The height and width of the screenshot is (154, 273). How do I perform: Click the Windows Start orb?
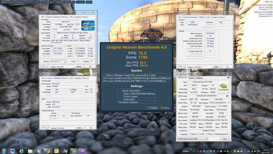coord(4,151)
